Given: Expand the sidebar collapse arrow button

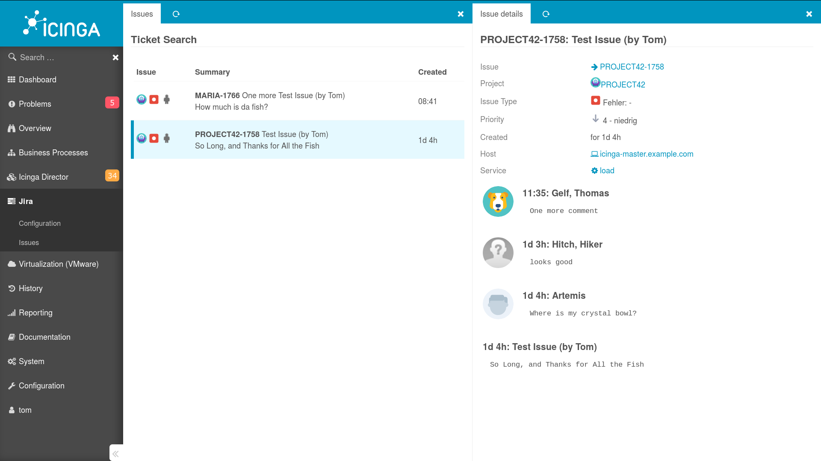Looking at the screenshot, I should pyautogui.click(x=115, y=453).
